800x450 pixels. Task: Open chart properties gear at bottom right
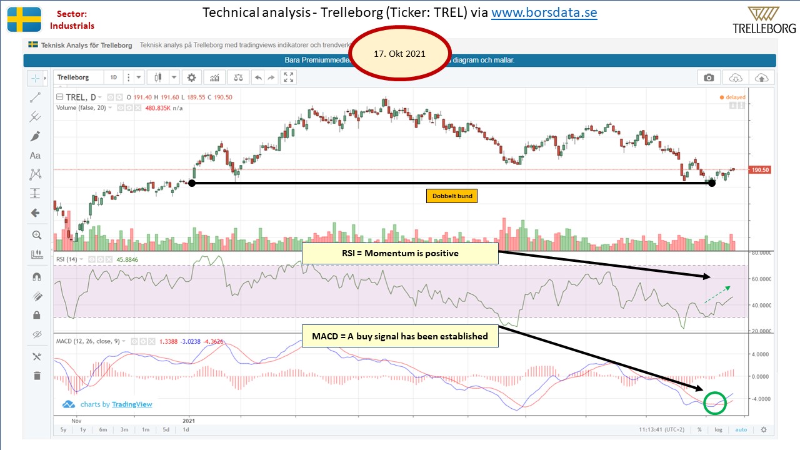pyautogui.click(x=763, y=430)
